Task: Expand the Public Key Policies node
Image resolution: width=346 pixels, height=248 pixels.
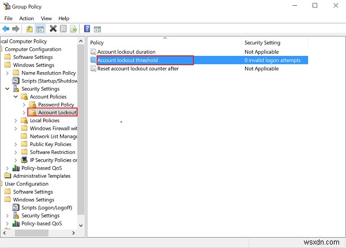Action: pyautogui.click(x=16, y=144)
